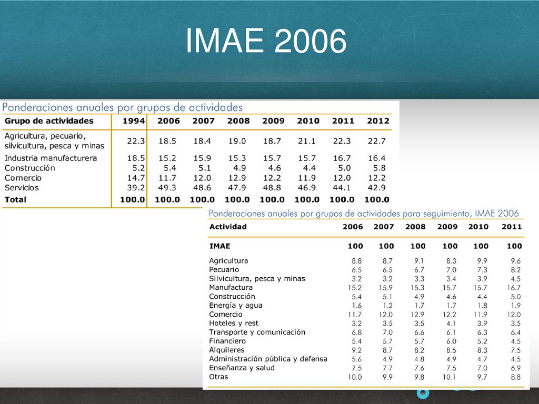
Task: Click the 2012 column header
Action: click(378, 121)
